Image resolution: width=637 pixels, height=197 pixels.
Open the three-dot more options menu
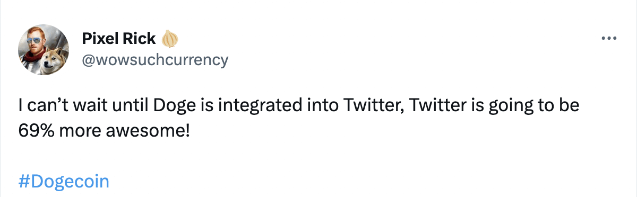pos(608,39)
